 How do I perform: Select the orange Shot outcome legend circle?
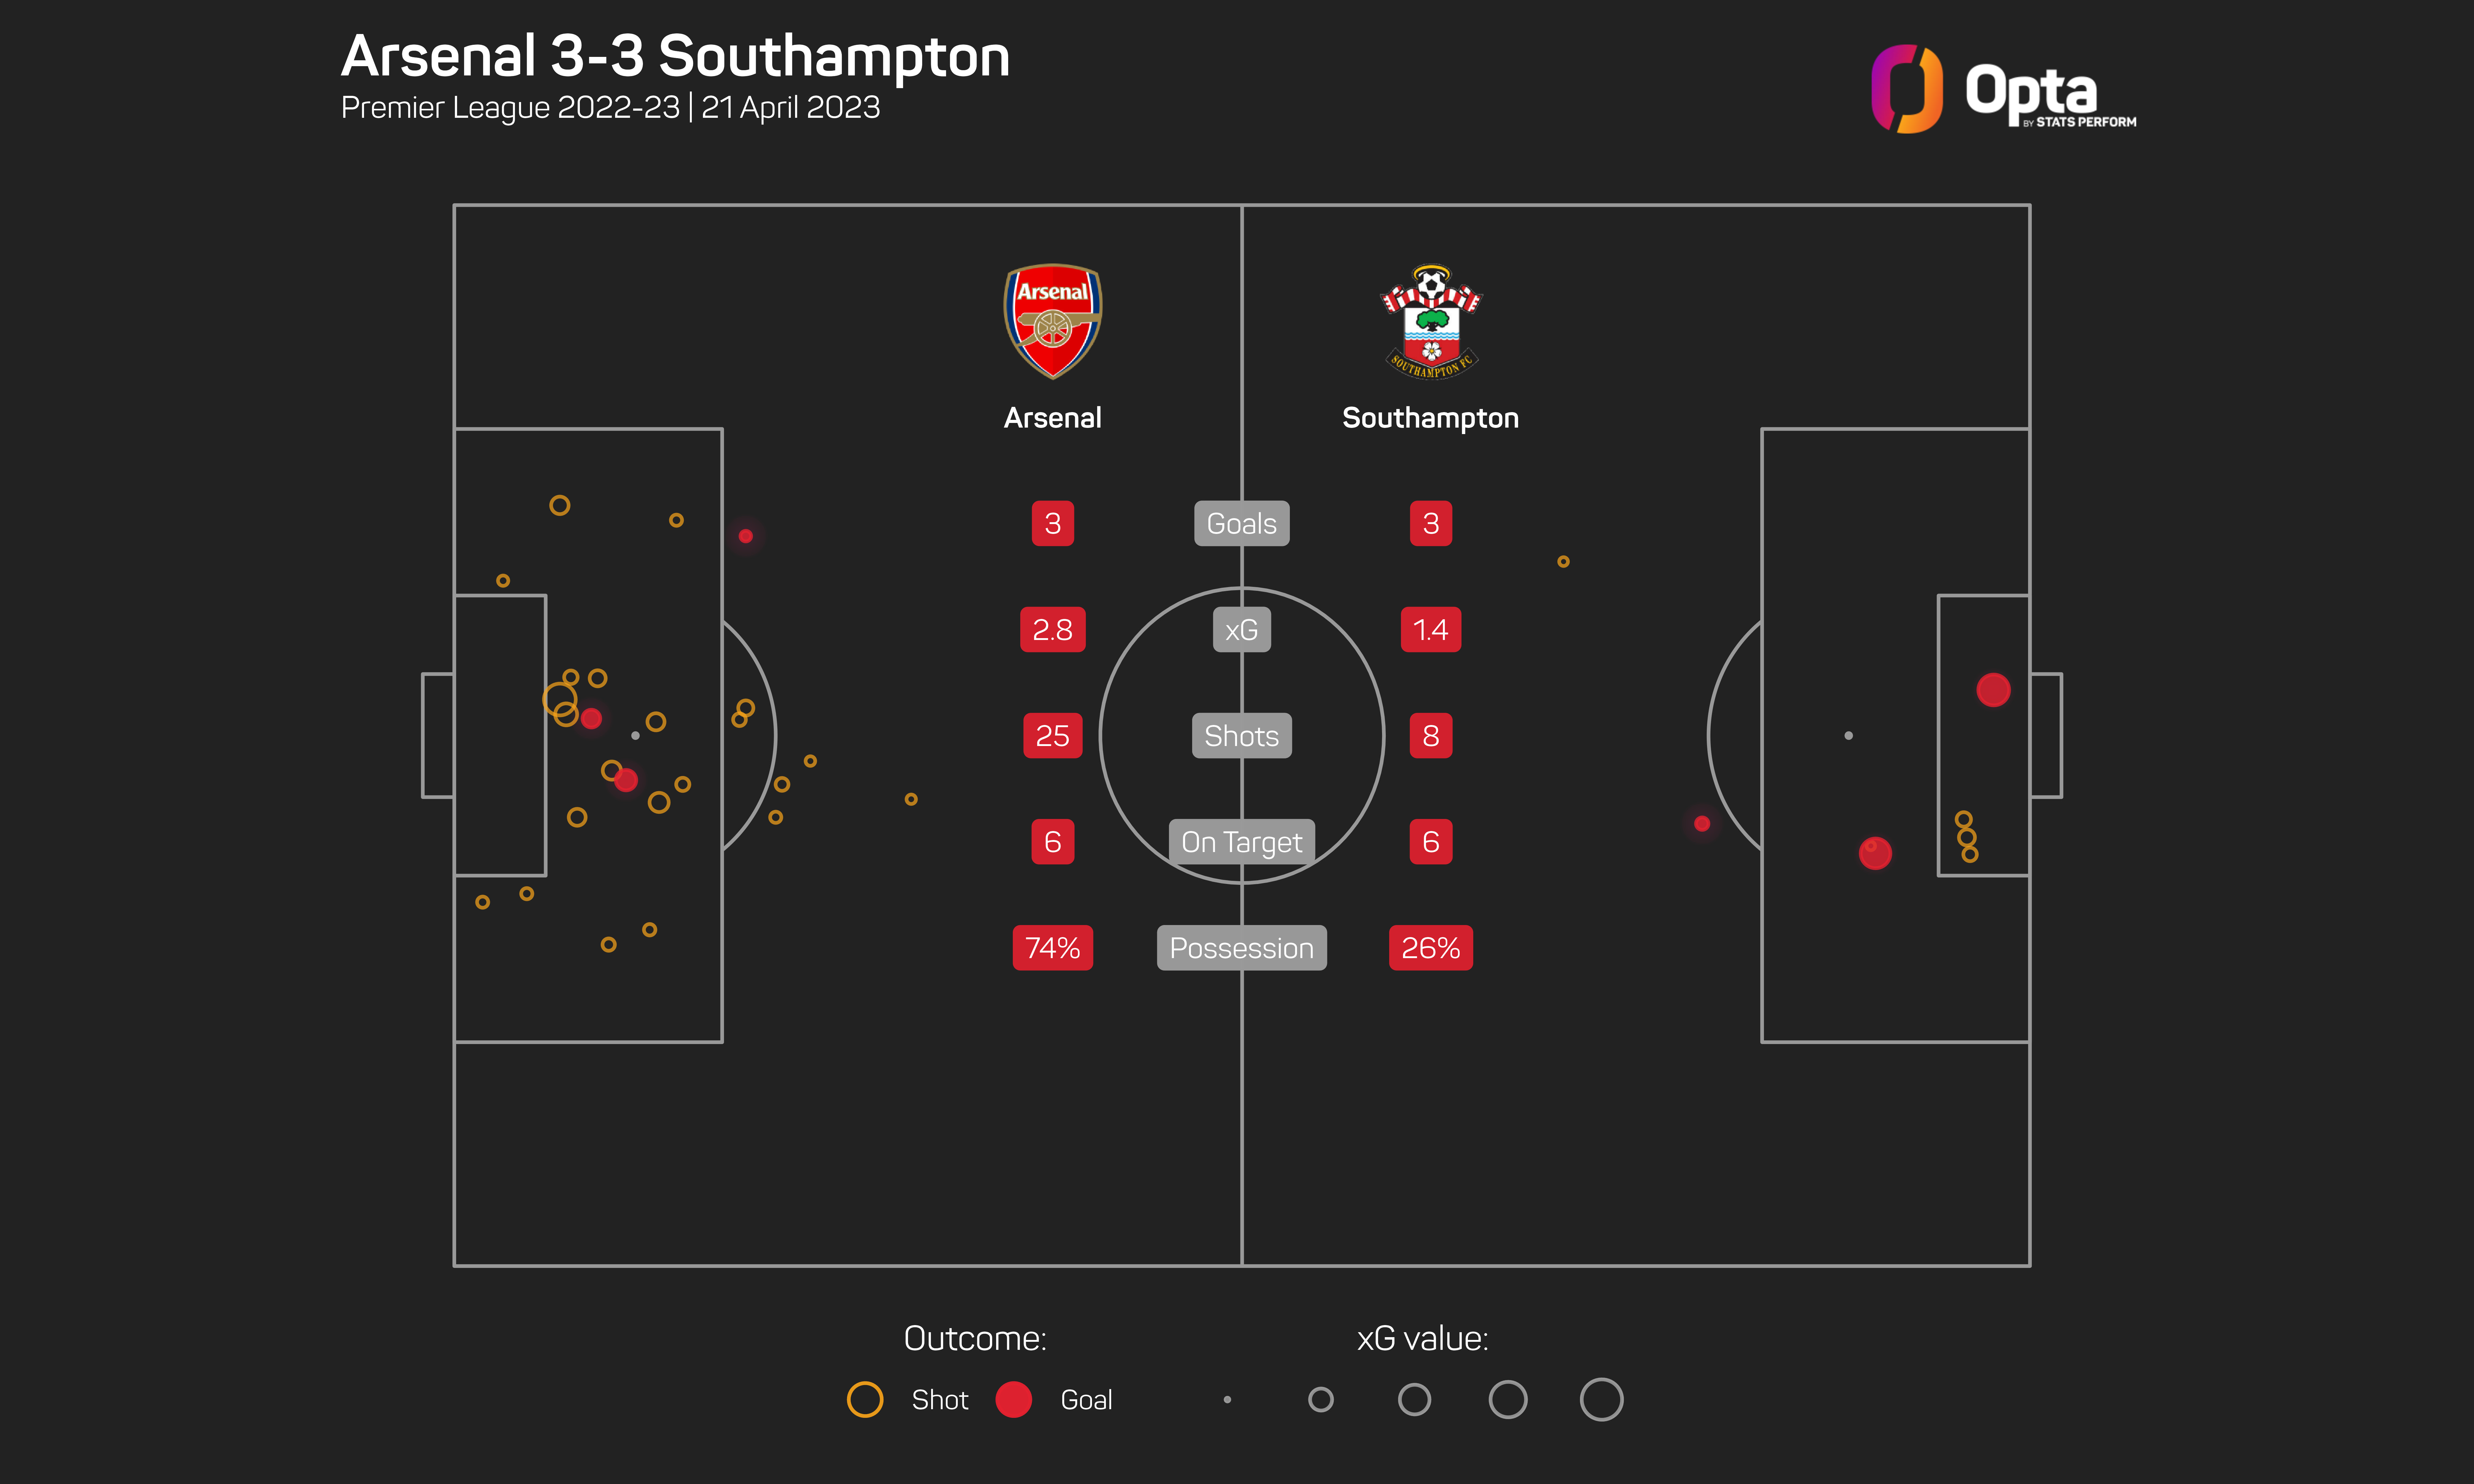pyautogui.click(x=865, y=1399)
